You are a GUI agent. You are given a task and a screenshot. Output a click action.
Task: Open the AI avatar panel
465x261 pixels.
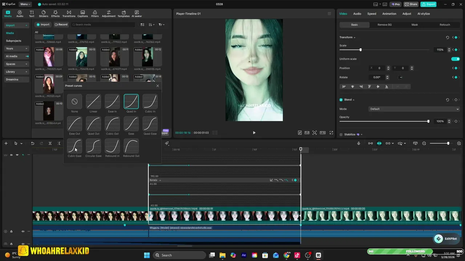point(137,14)
